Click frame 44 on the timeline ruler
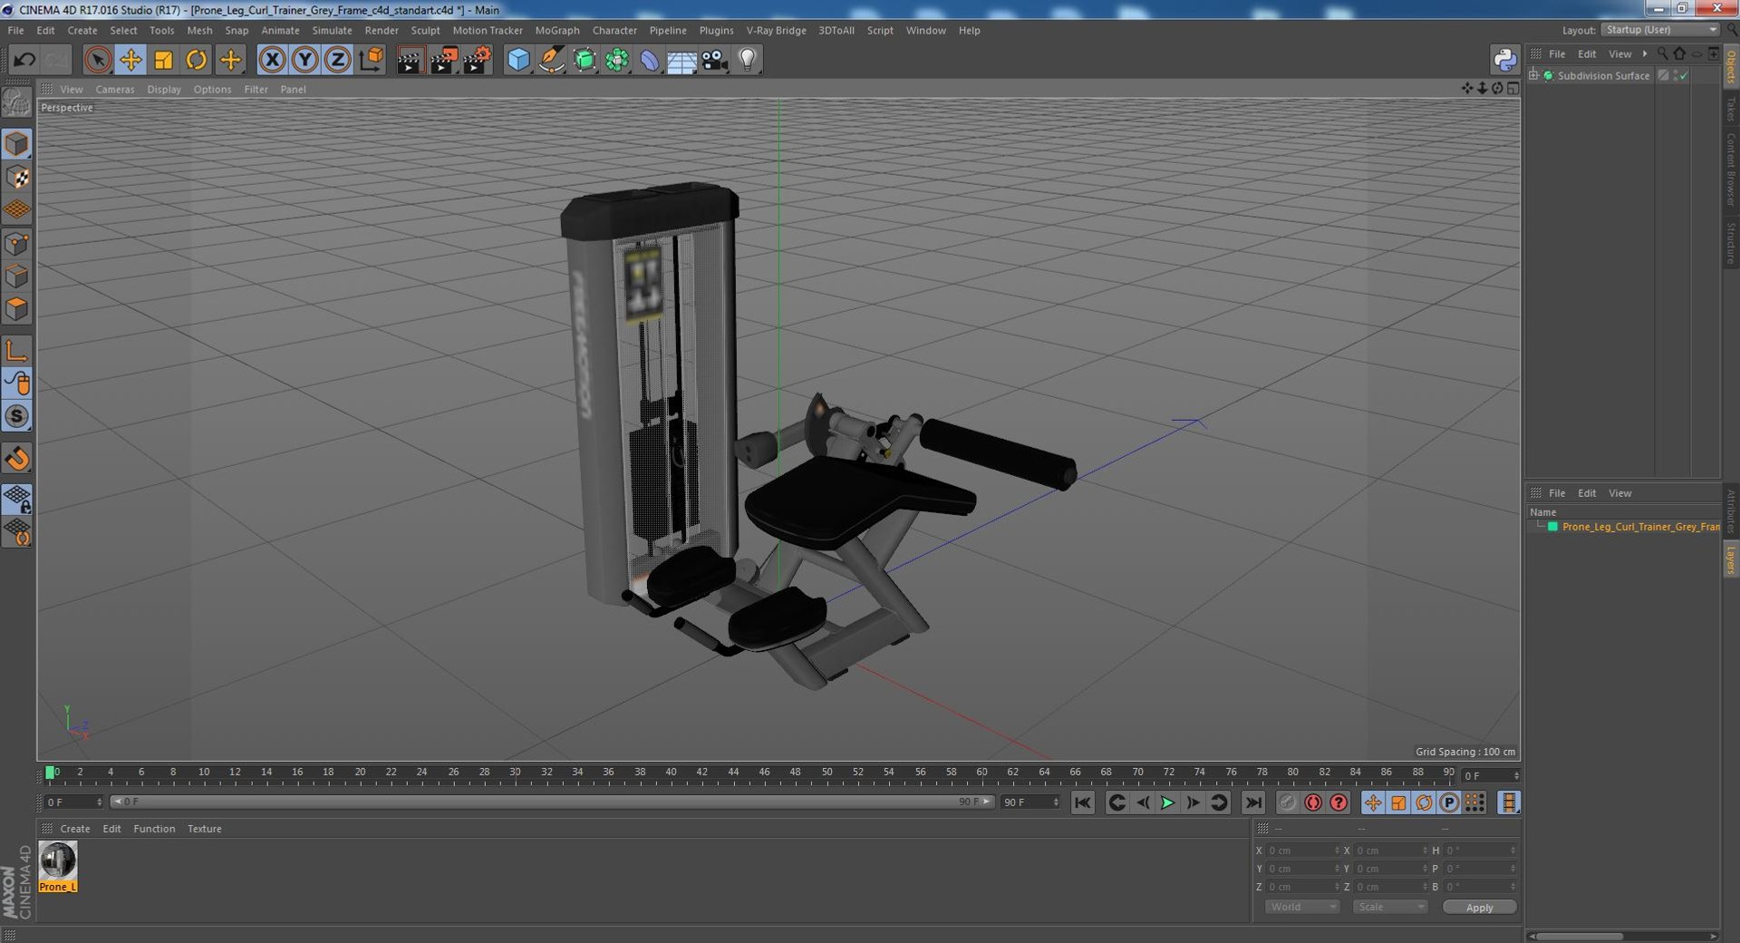This screenshot has height=943, width=1740. click(x=733, y=773)
